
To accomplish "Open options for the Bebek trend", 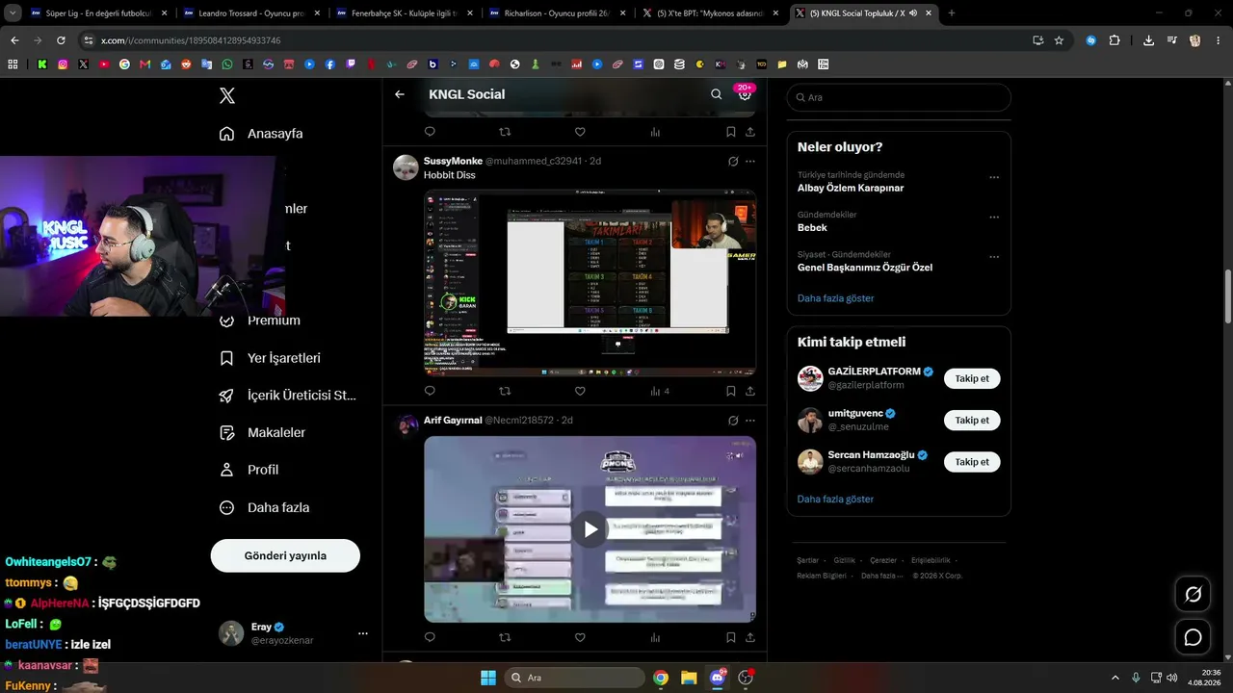I will 994,218.
